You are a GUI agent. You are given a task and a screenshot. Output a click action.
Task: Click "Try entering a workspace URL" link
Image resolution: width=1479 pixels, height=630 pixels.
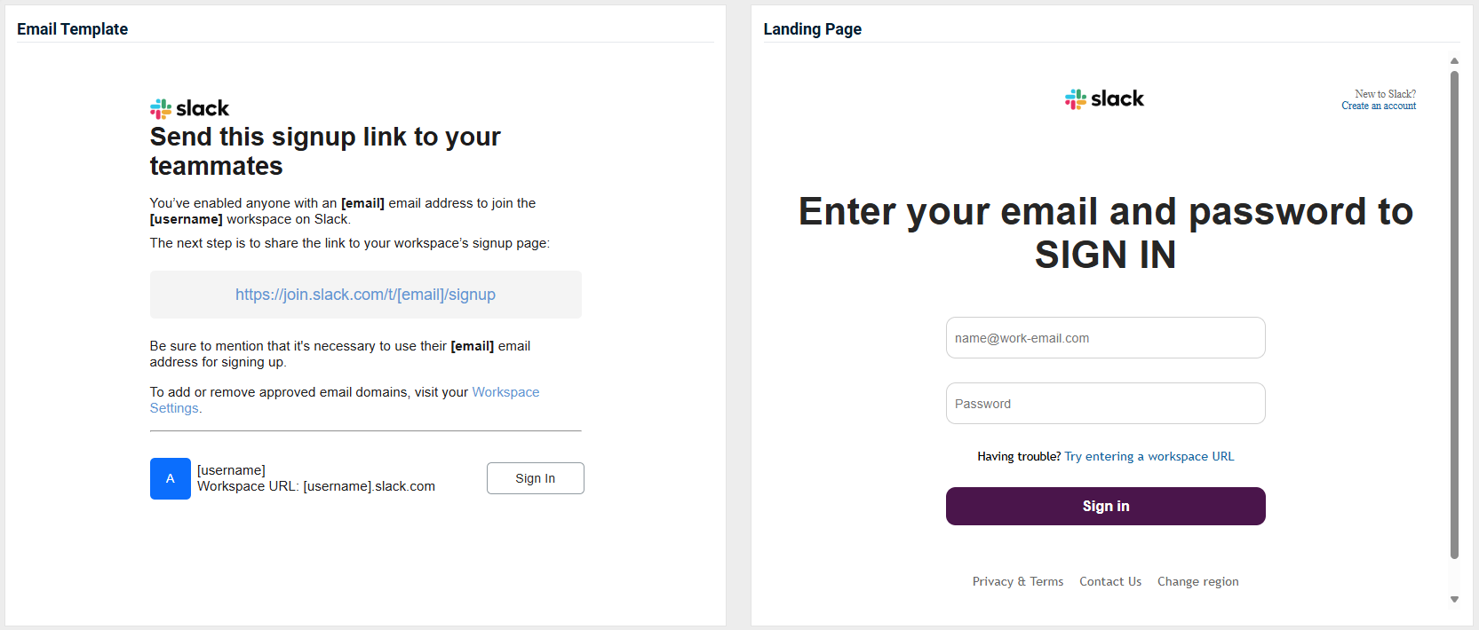1149,456
